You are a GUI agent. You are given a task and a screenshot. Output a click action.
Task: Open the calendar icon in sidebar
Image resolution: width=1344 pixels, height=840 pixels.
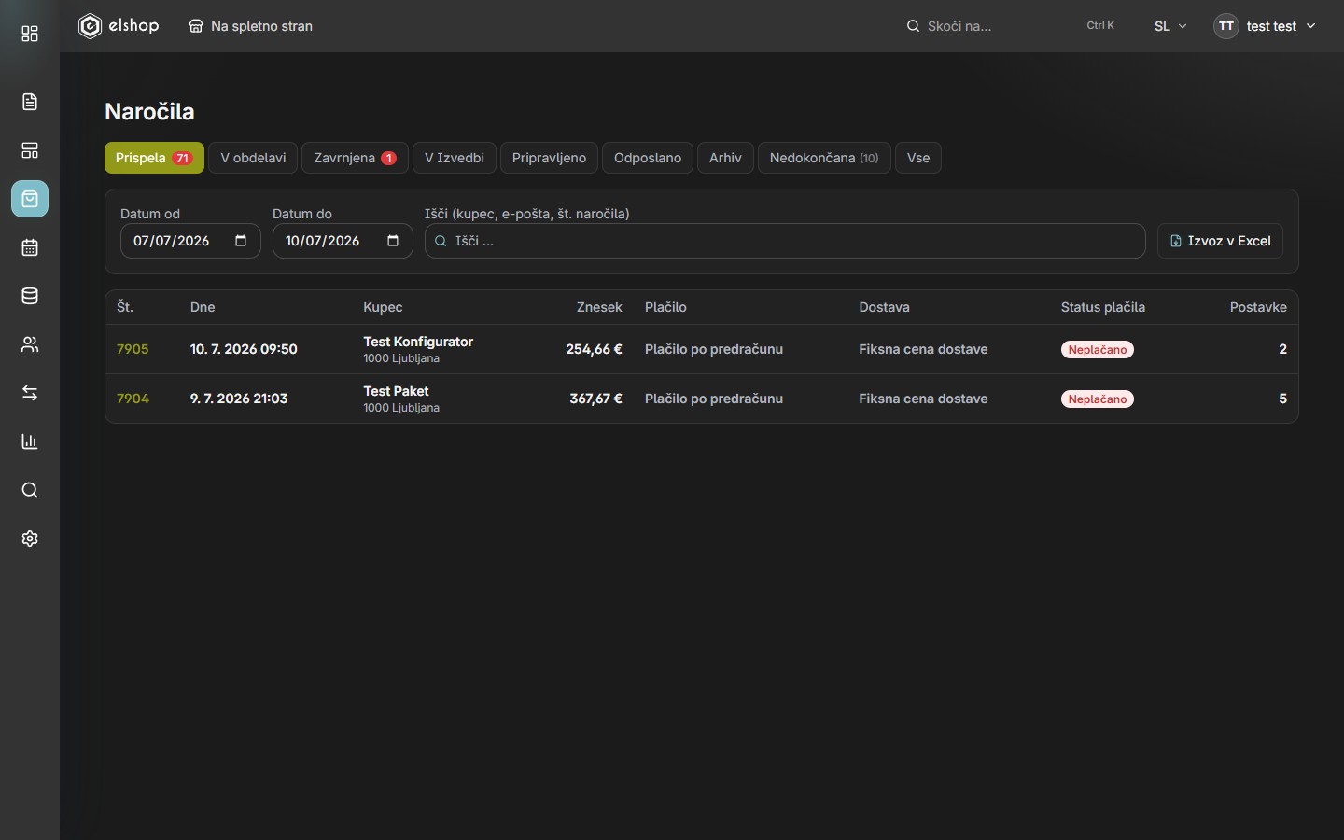(30, 247)
